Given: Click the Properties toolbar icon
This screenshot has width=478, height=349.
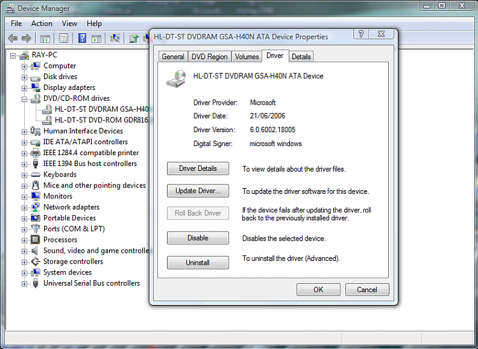Looking at the screenshot, I should tap(63, 38).
